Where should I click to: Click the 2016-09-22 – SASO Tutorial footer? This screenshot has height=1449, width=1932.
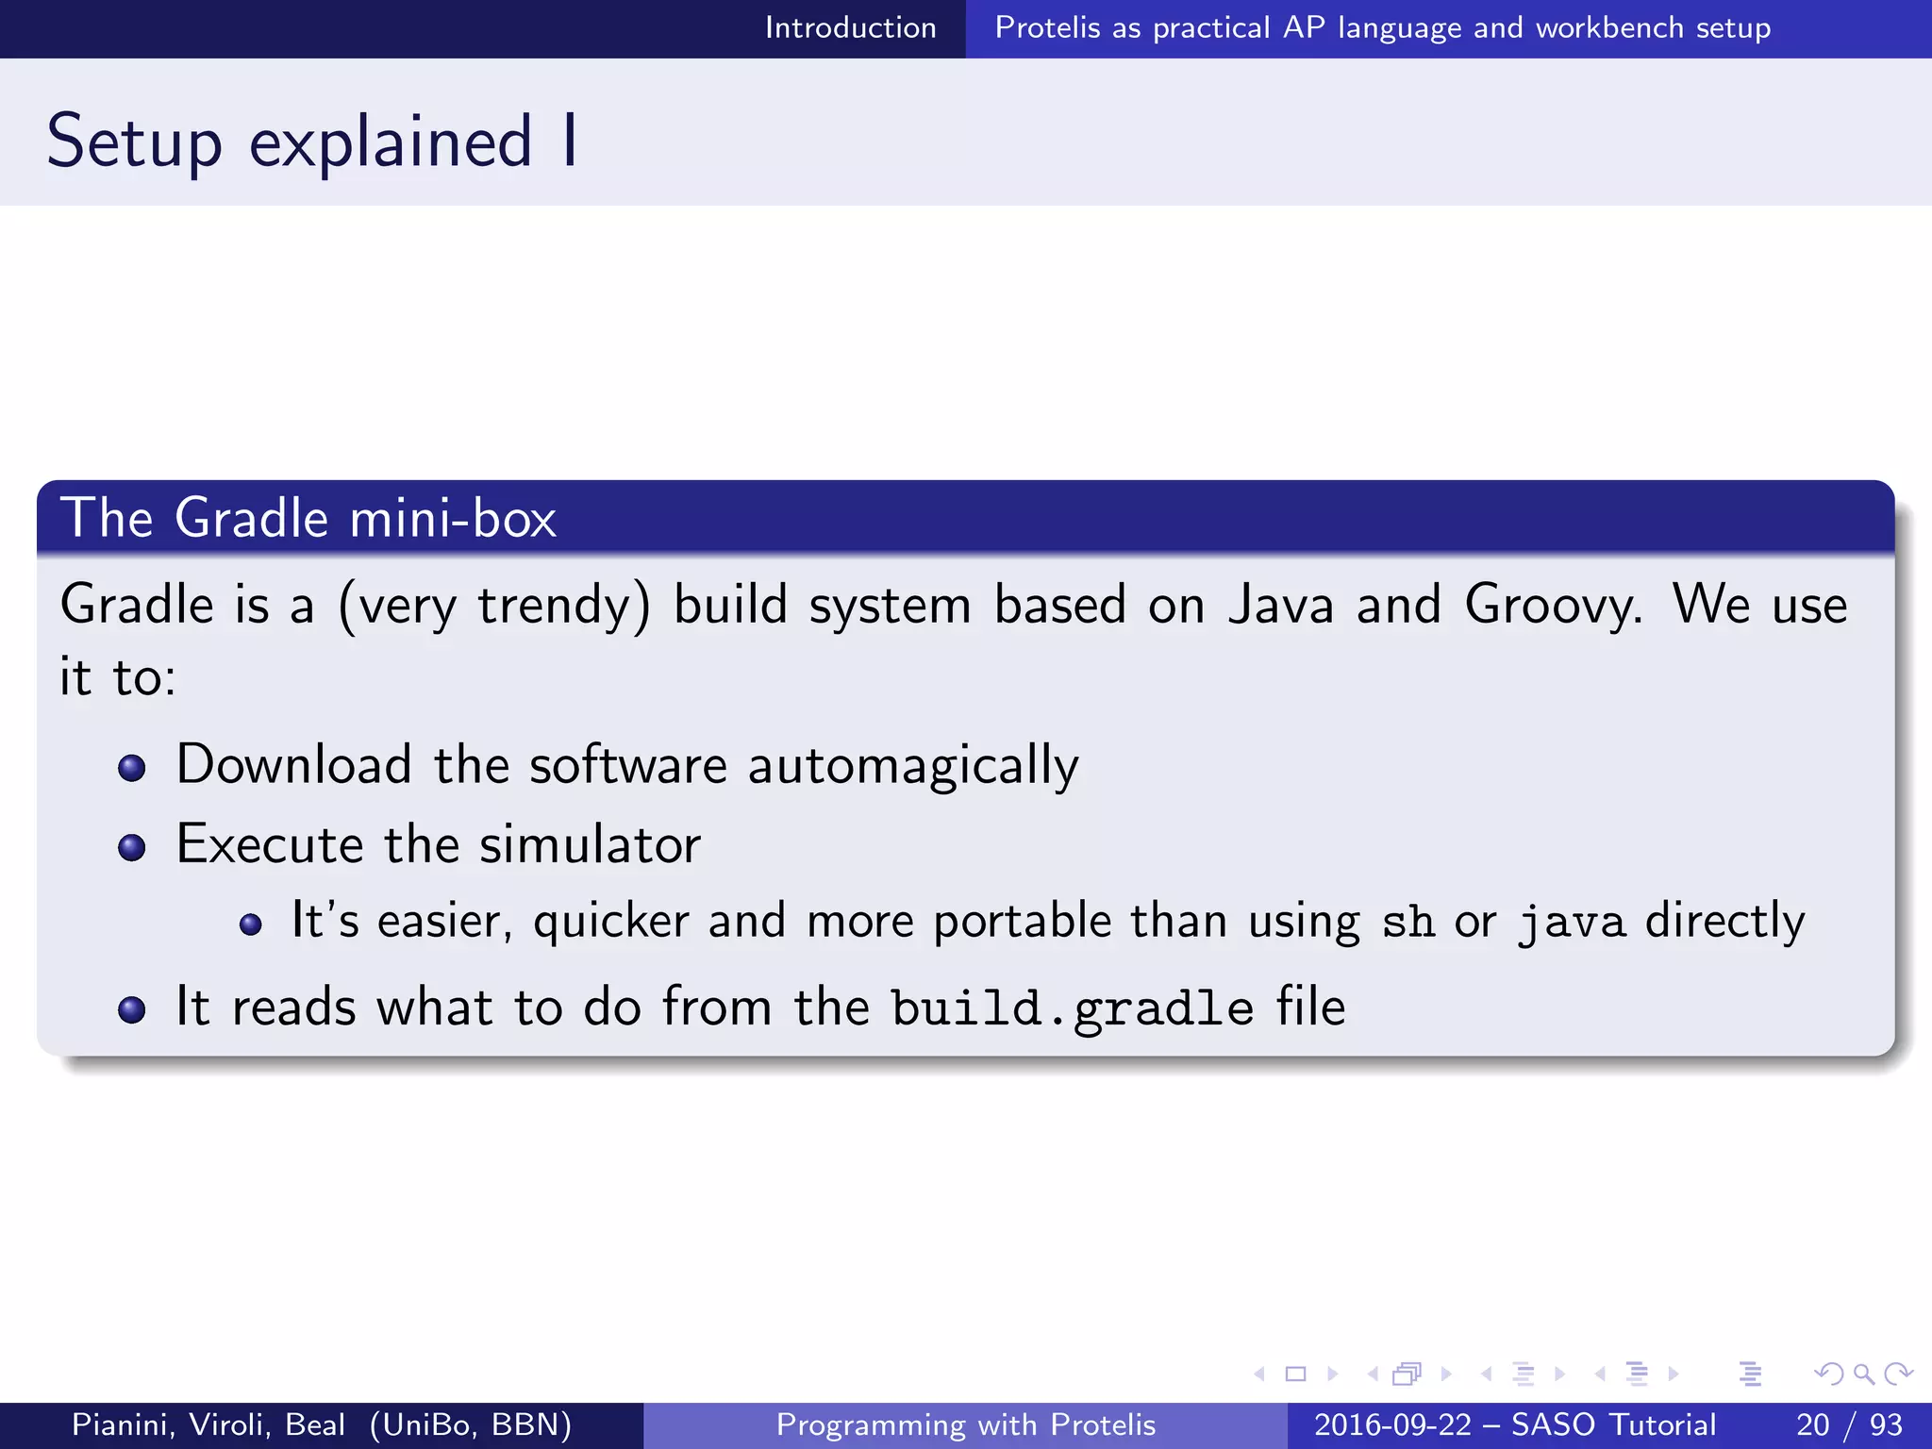pyautogui.click(x=1514, y=1424)
